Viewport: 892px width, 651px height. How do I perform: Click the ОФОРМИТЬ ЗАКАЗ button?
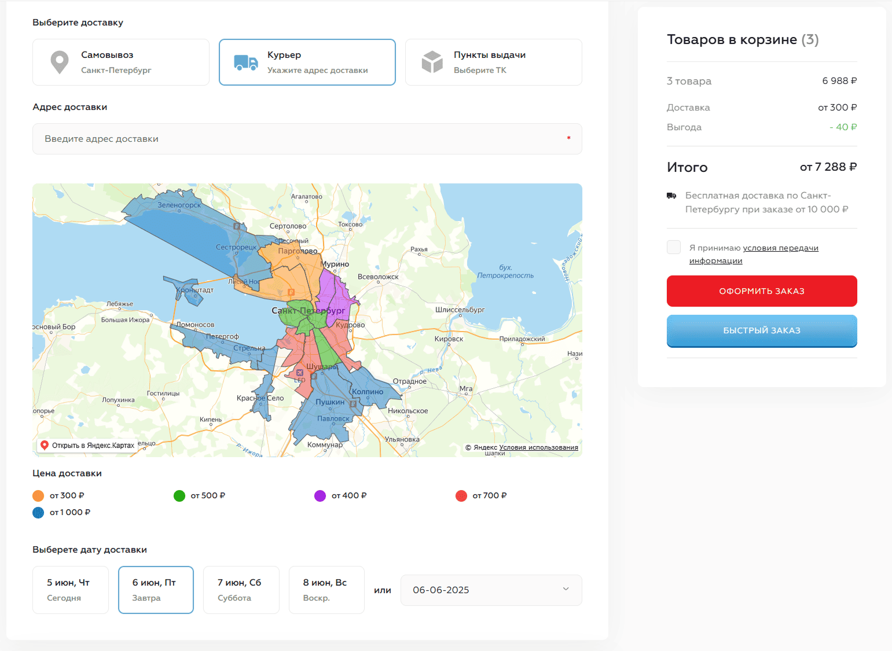pyautogui.click(x=762, y=291)
